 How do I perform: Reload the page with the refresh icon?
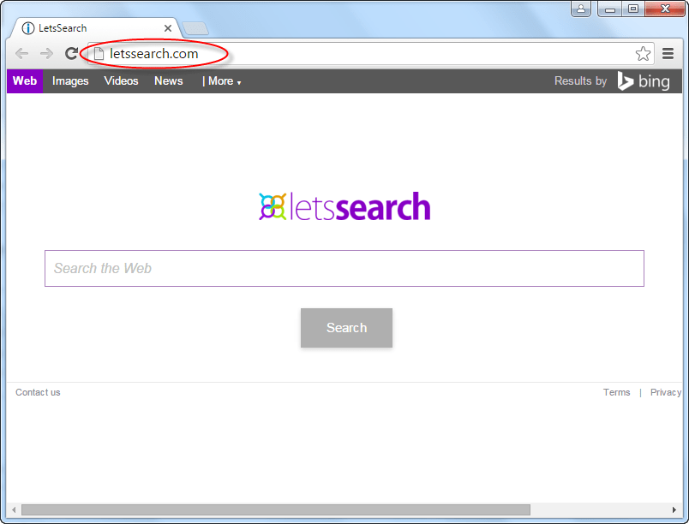click(x=71, y=54)
